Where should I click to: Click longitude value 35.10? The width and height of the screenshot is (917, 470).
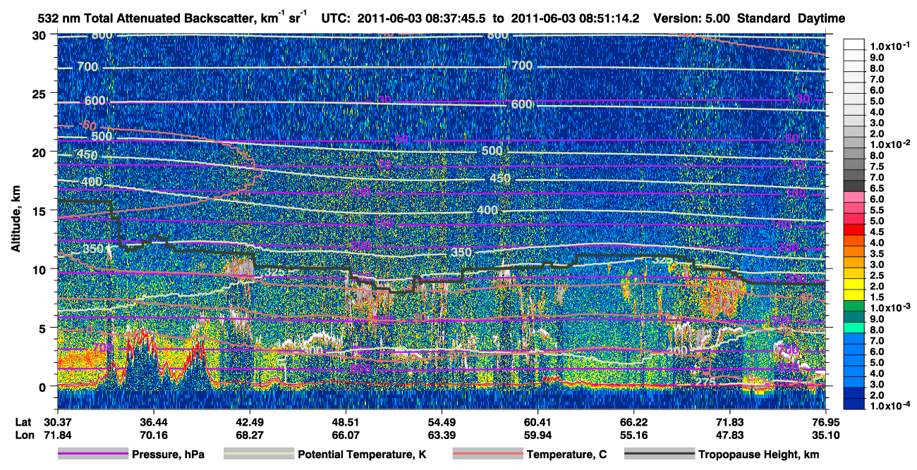coord(827,434)
